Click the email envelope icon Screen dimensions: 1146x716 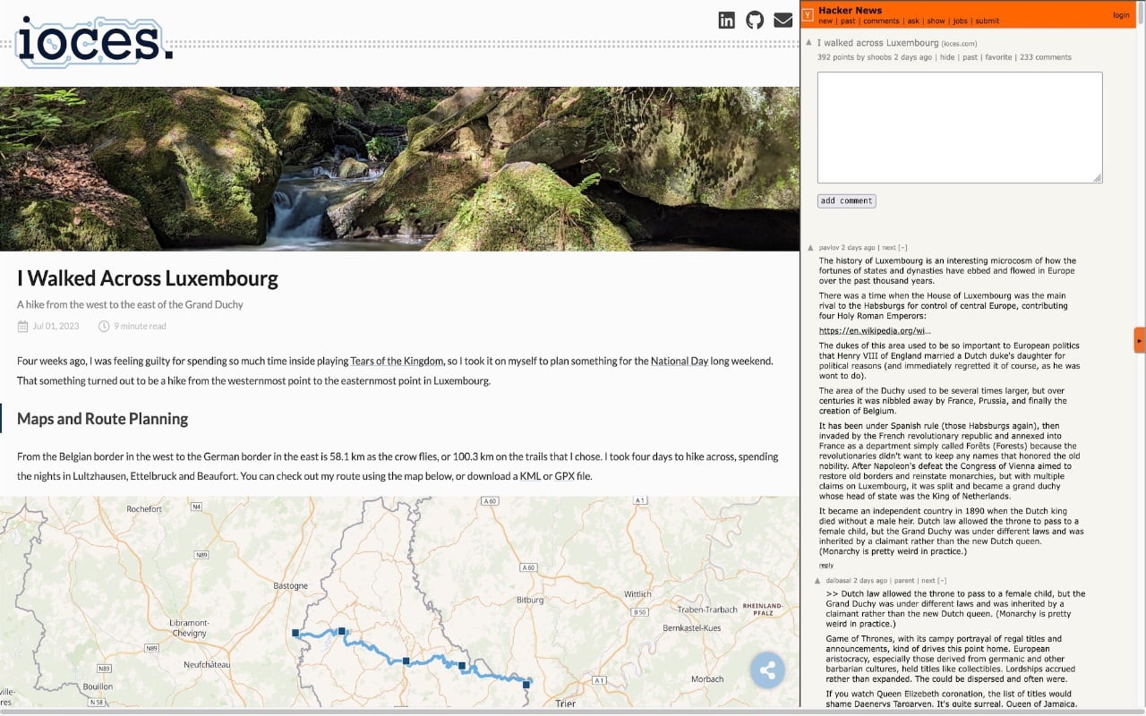[783, 20]
